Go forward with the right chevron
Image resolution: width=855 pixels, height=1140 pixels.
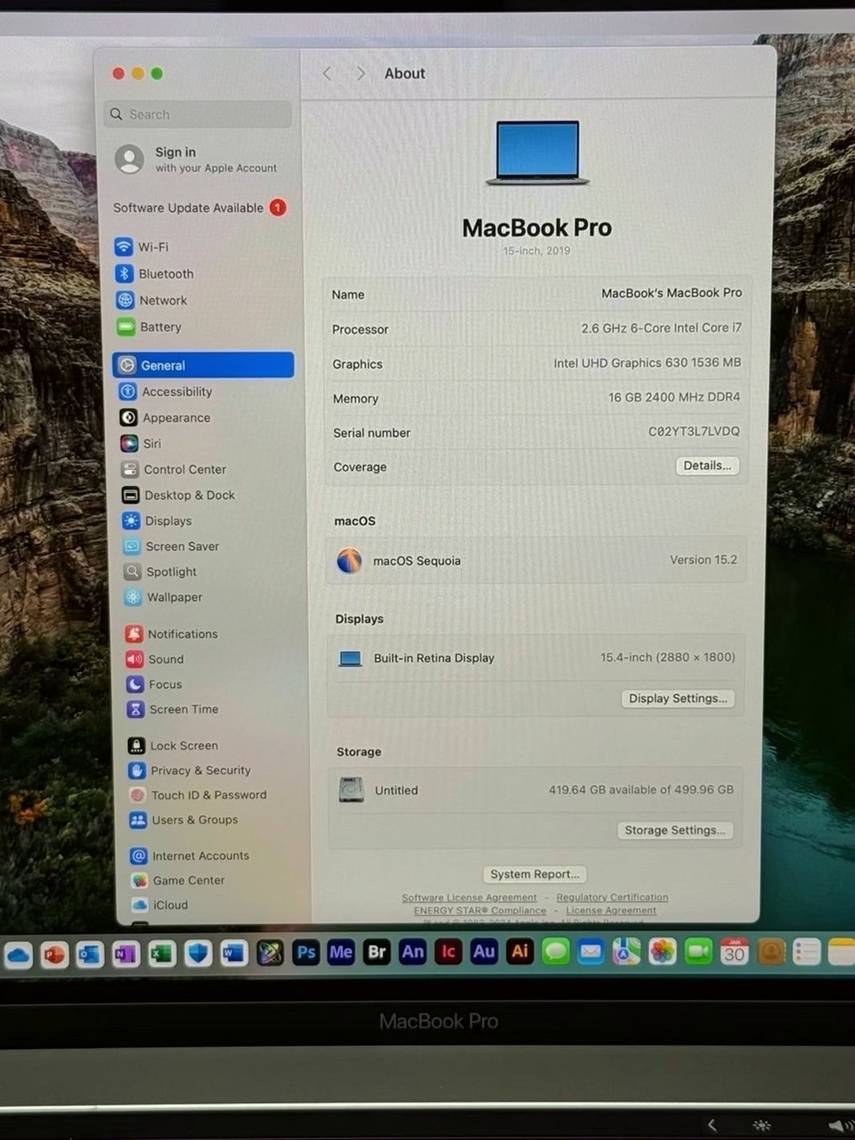click(x=361, y=74)
